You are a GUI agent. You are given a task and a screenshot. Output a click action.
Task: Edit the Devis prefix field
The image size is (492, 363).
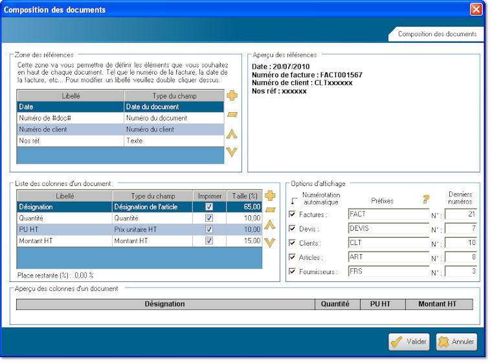pyautogui.click(x=388, y=228)
